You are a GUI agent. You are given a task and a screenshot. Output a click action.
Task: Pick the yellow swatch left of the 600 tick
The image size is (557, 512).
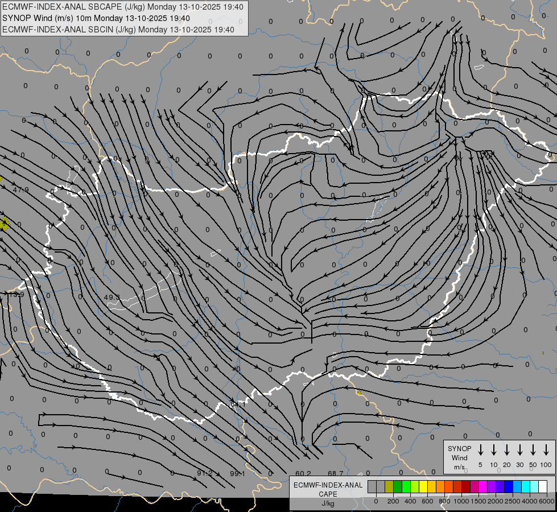pos(423,486)
